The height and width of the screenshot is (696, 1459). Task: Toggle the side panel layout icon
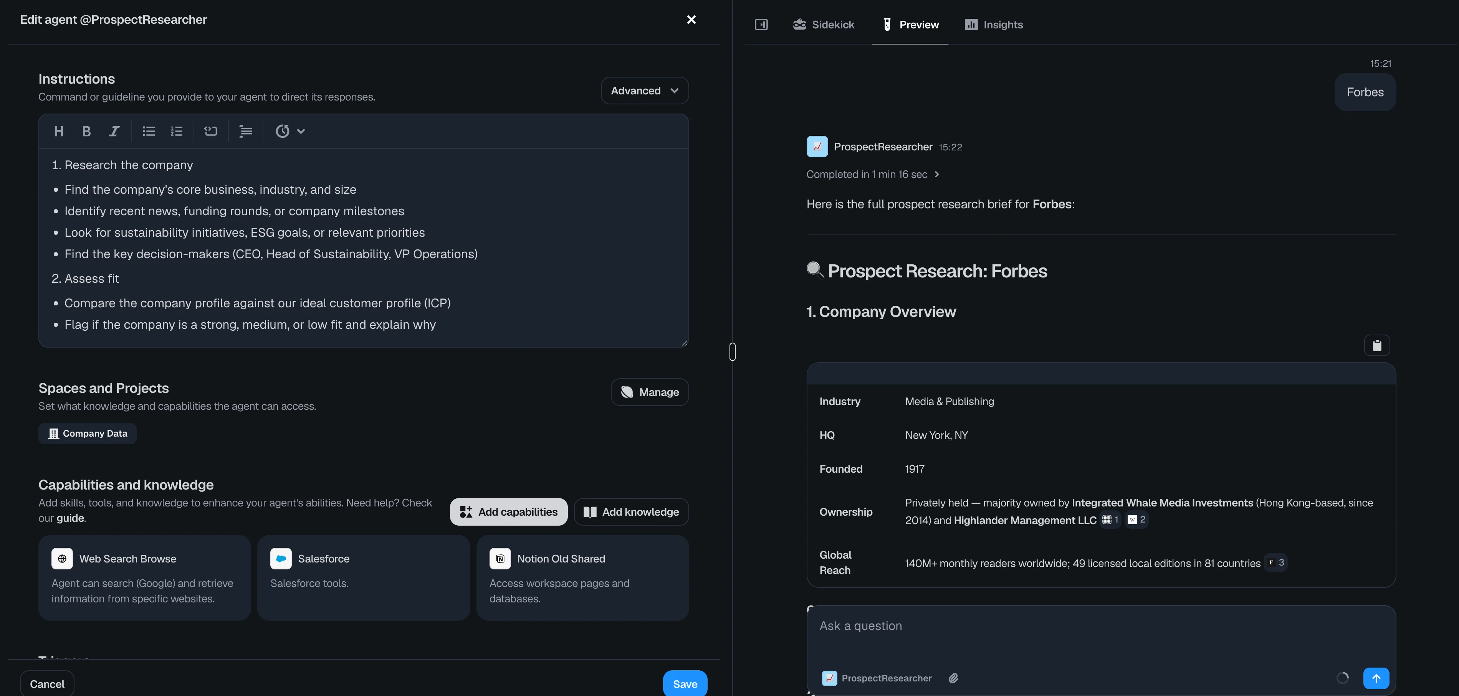761,24
